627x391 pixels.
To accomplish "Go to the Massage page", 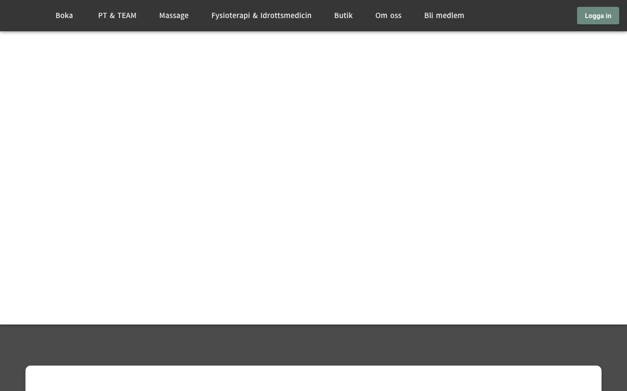I will point(174,16).
